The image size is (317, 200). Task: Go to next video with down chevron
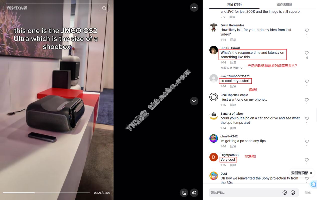(x=194, y=101)
